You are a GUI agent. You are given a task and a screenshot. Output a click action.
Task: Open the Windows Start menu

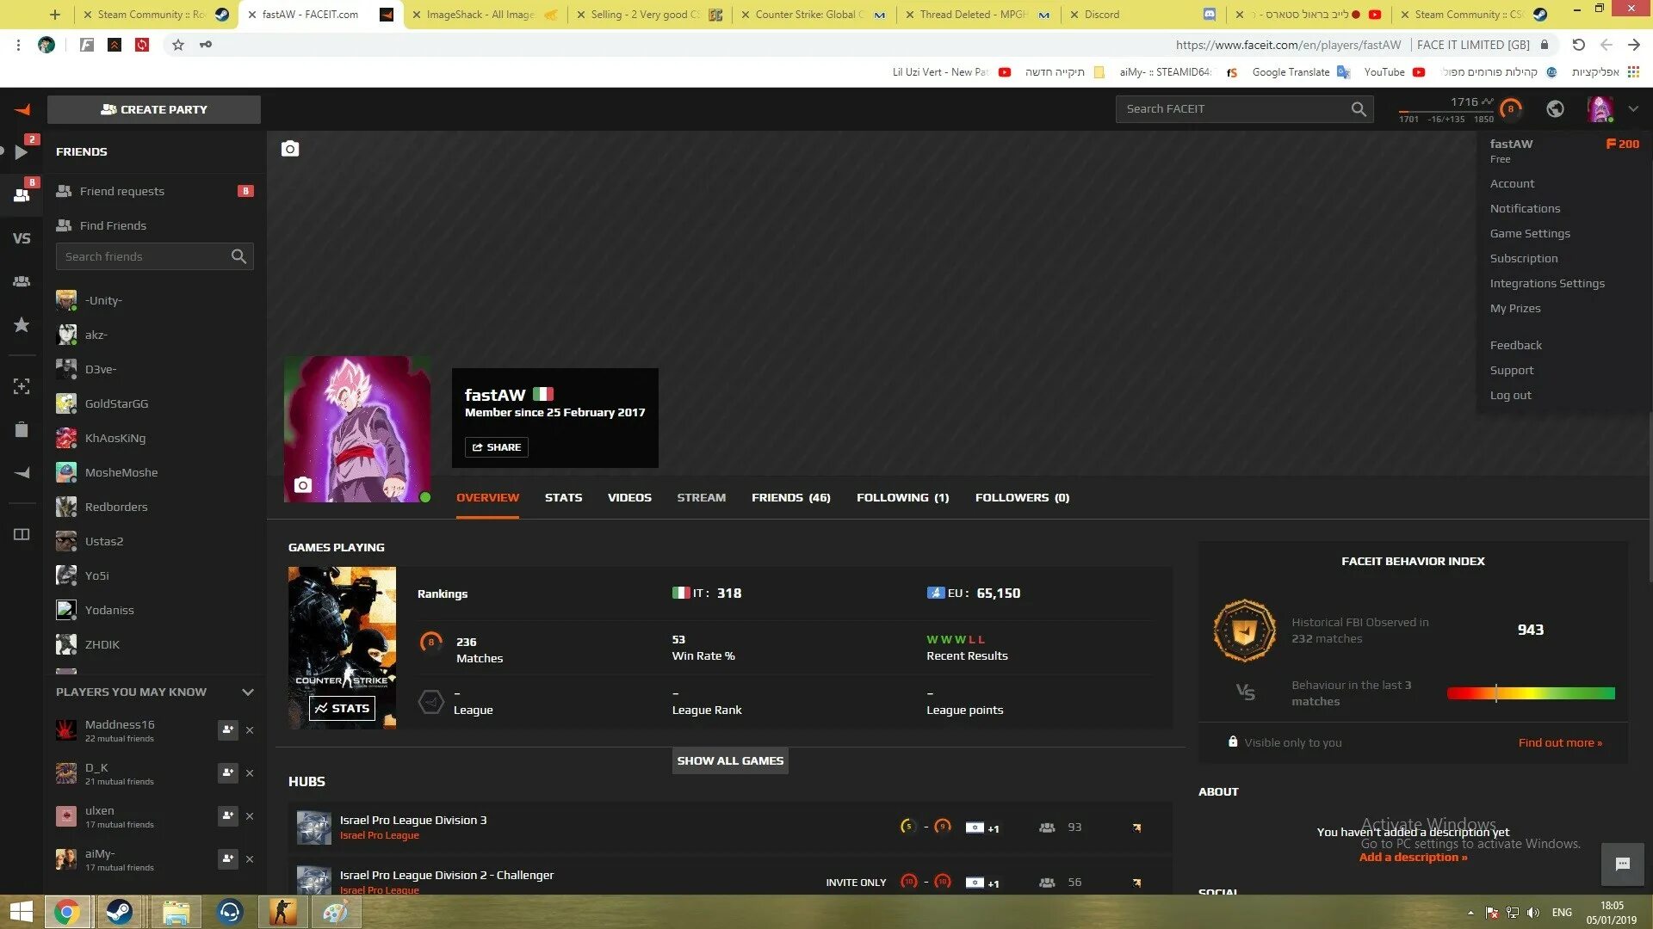[x=21, y=912]
